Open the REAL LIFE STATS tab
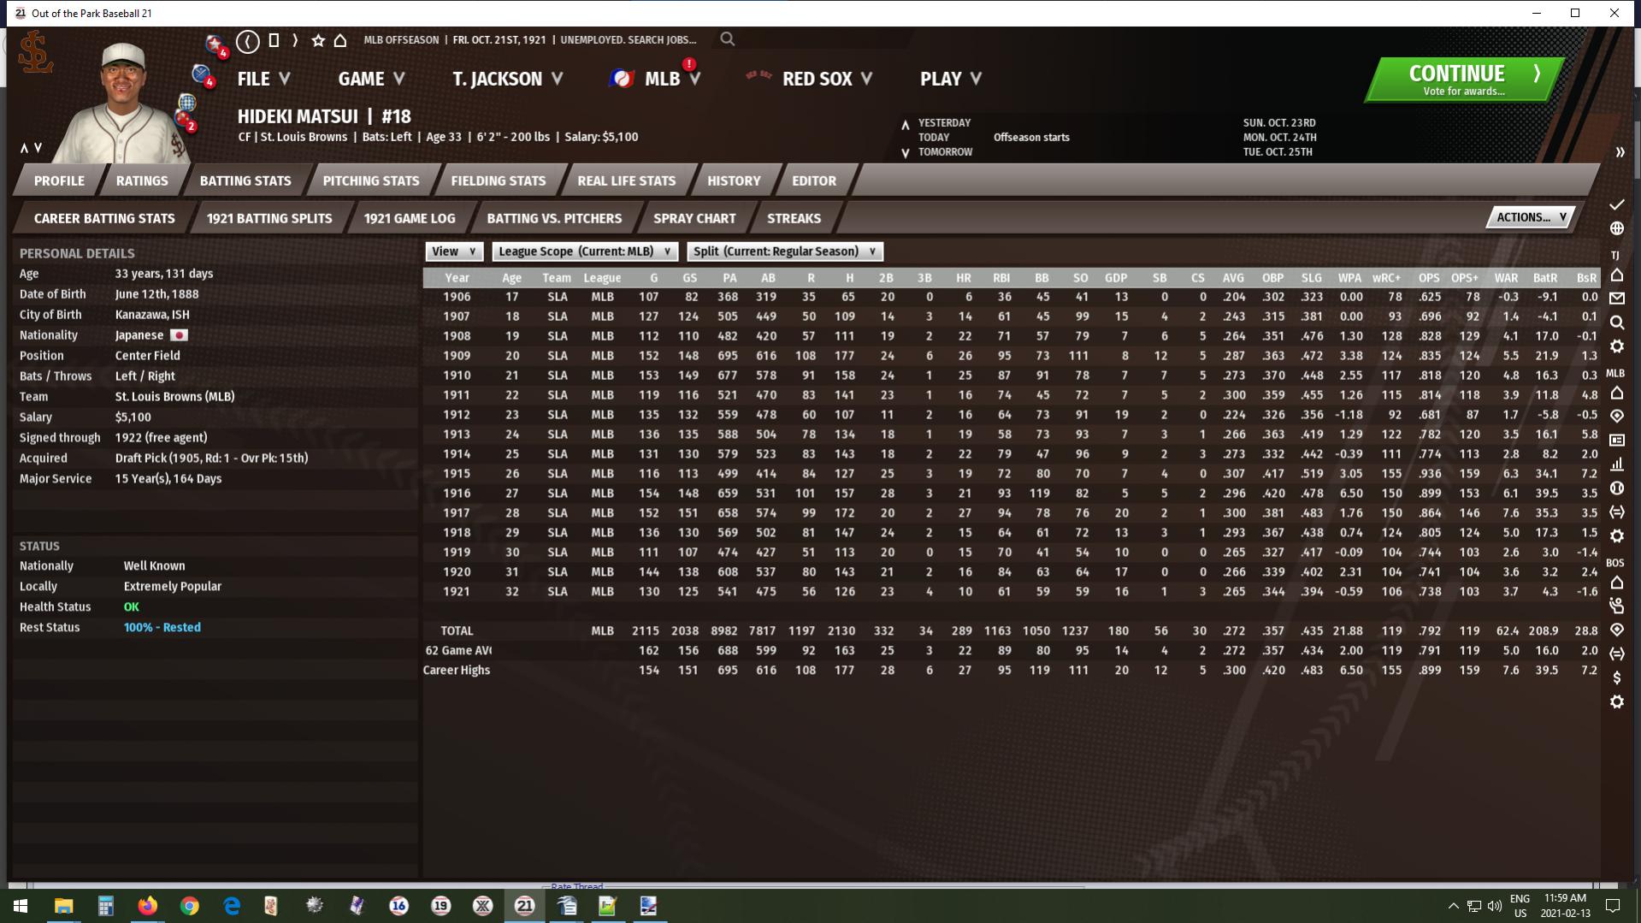 [x=627, y=180]
